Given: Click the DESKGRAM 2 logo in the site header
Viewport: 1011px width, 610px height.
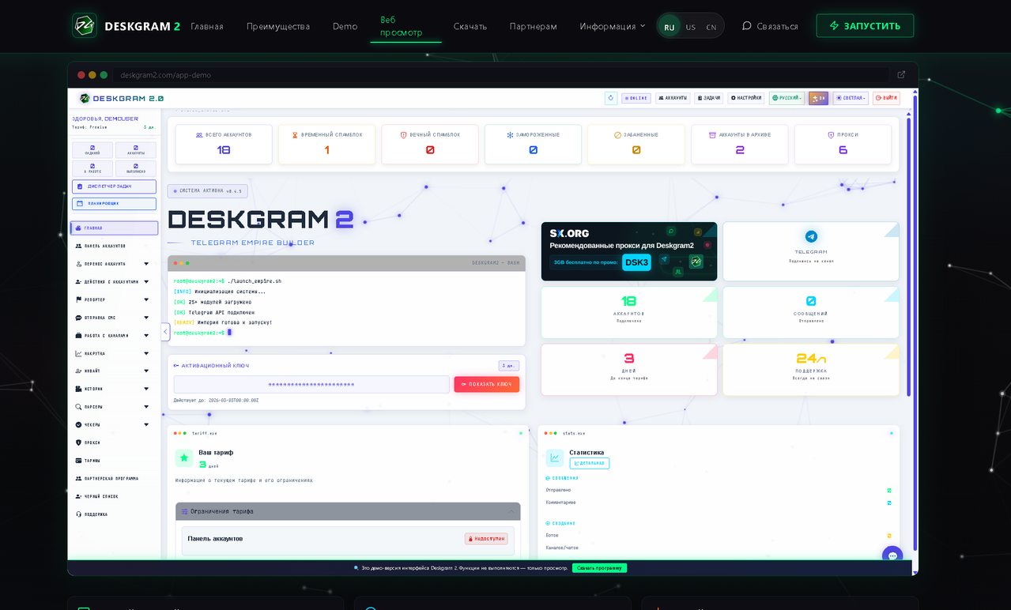Looking at the screenshot, I should click(x=126, y=26).
